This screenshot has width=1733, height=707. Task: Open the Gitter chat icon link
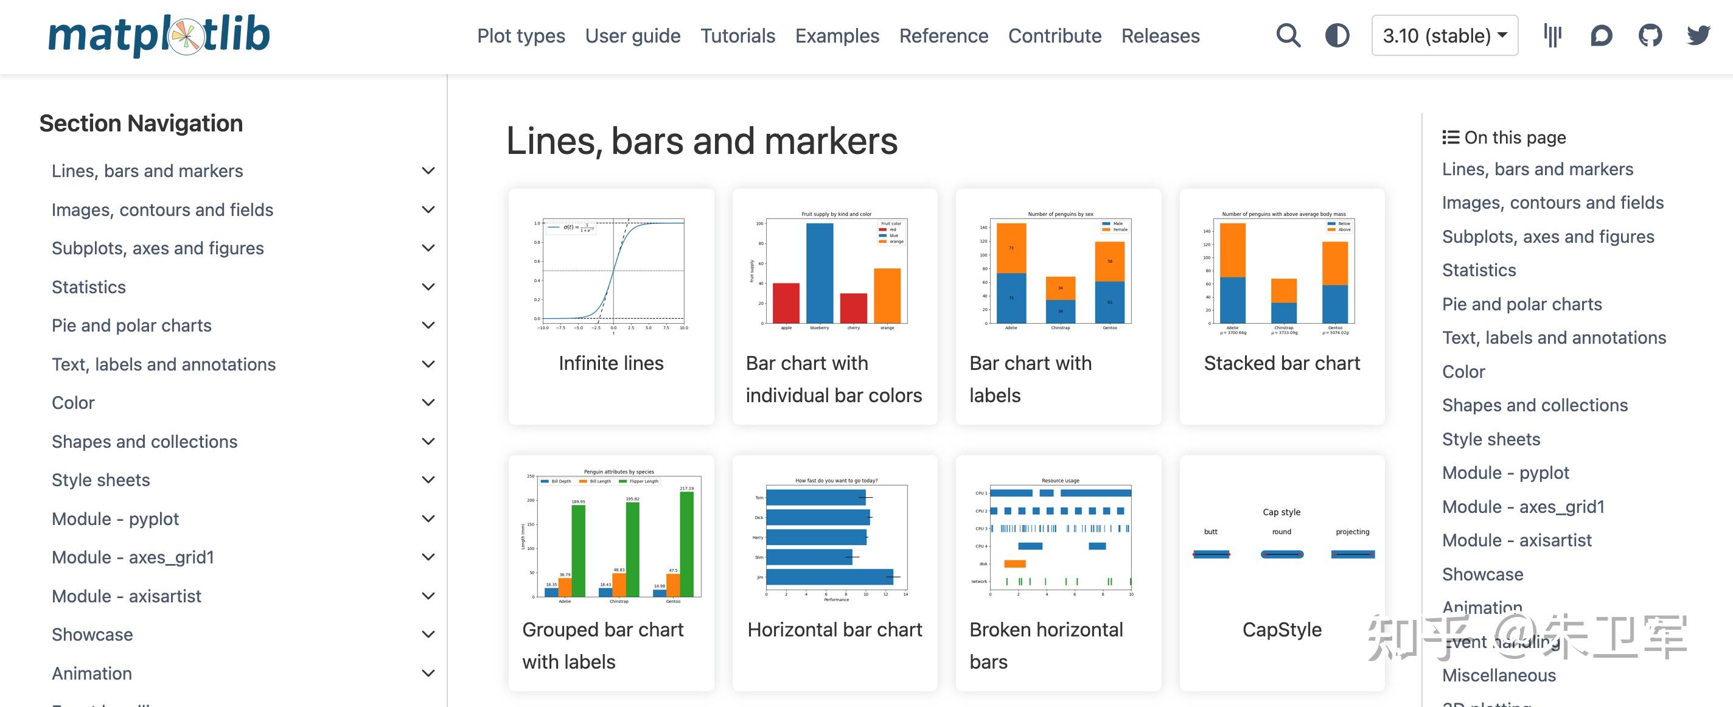coord(1552,36)
